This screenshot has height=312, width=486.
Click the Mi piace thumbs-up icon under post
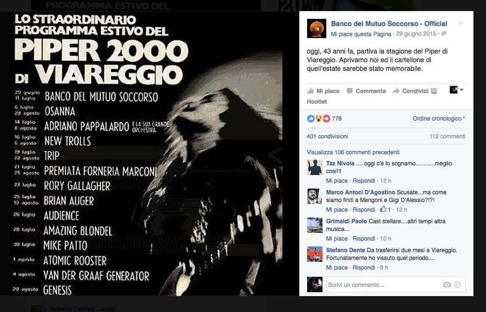[310, 91]
